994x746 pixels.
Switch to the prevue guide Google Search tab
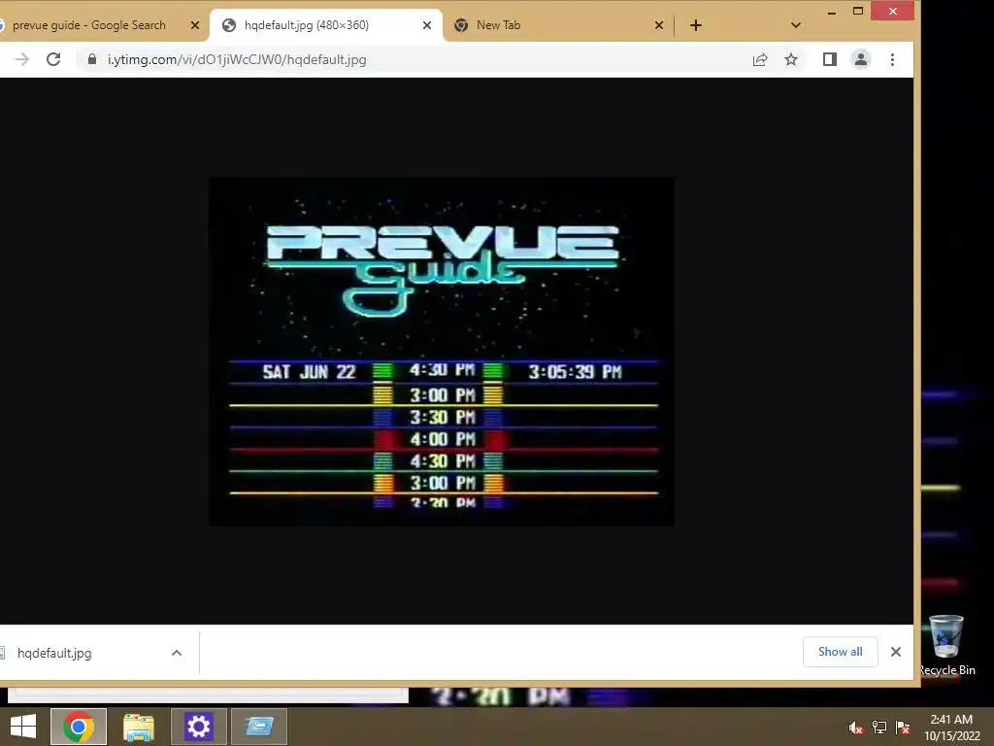(88, 25)
